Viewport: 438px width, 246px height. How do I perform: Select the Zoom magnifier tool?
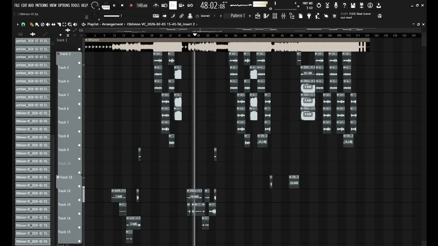70,24
